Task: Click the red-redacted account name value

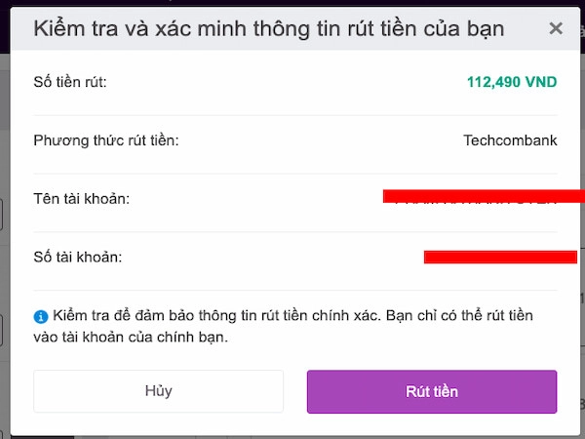Action: click(x=484, y=197)
